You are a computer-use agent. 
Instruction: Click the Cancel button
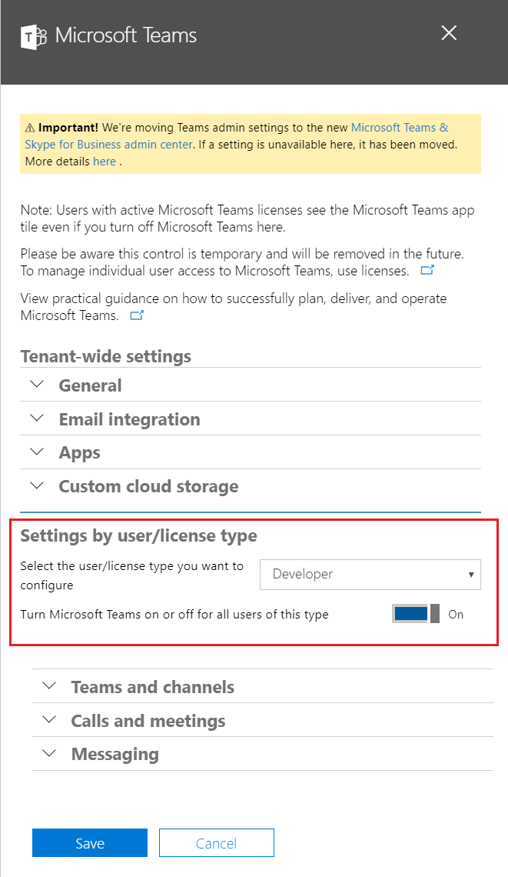[x=216, y=843]
